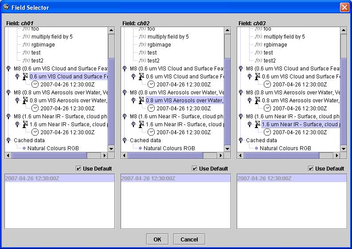Click the f(x) icon beside rgbimage in ch01
The width and height of the screenshot is (352, 249).
26,45
